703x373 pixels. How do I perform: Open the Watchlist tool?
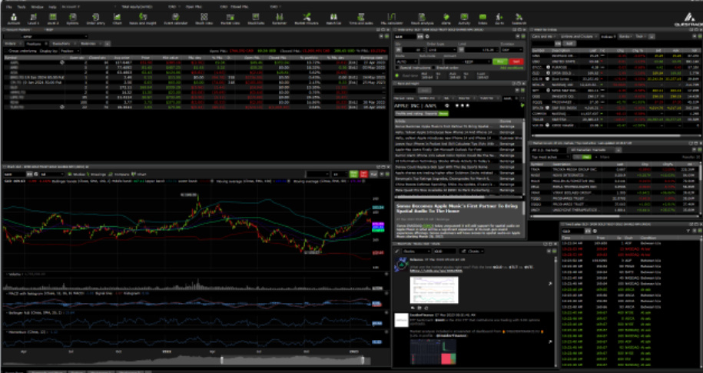pos(333,19)
